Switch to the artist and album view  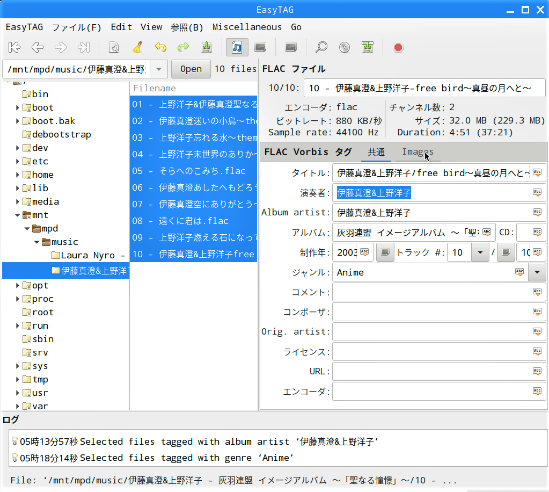(x=260, y=47)
